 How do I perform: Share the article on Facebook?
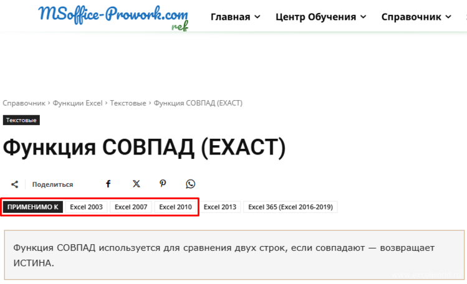pyautogui.click(x=108, y=184)
